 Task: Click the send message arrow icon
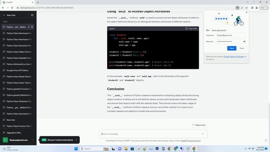203,134
